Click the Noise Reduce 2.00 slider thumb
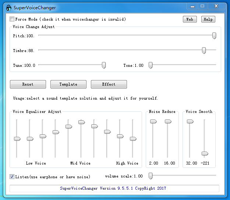The height and width of the screenshot is (200, 230). click(x=153, y=121)
